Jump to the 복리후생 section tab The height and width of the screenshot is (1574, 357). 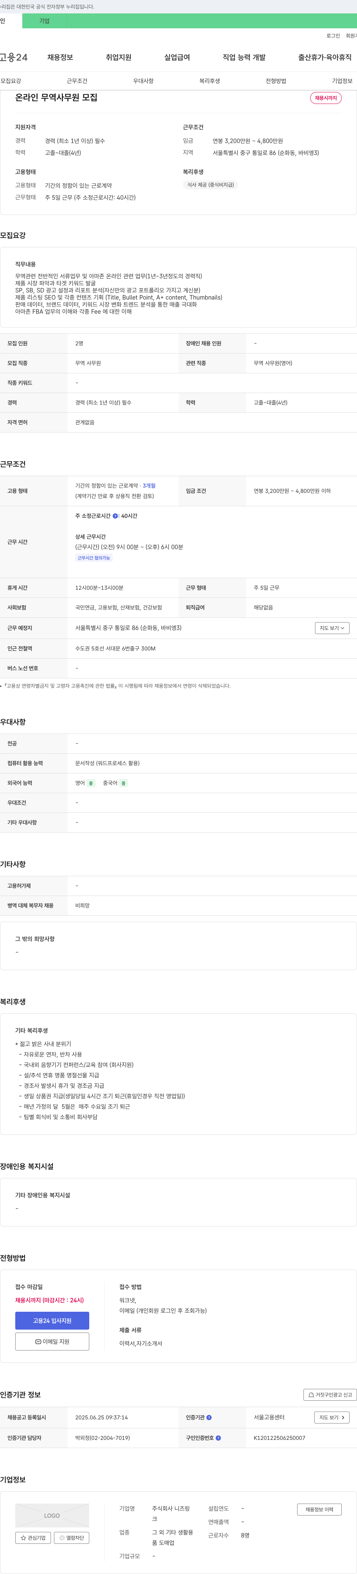(209, 80)
